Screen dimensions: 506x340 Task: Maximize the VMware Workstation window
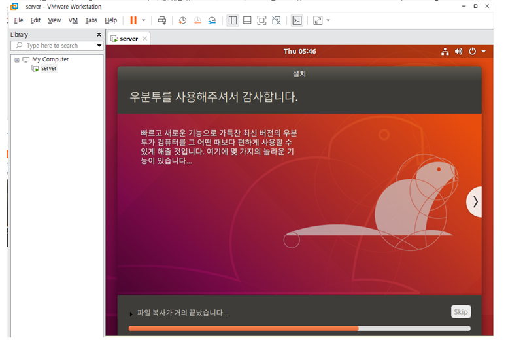(475, 6)
